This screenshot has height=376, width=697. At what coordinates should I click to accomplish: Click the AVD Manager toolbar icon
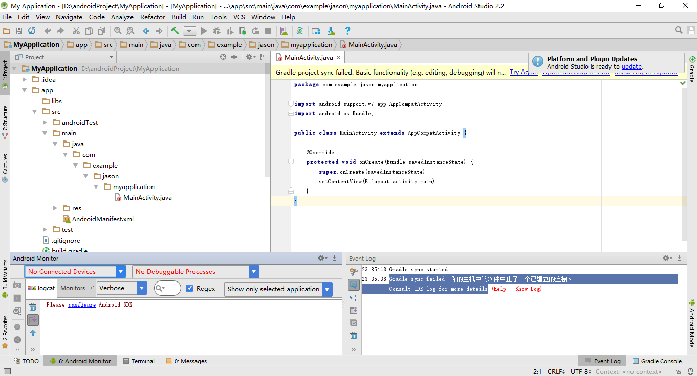coord(283,31)
